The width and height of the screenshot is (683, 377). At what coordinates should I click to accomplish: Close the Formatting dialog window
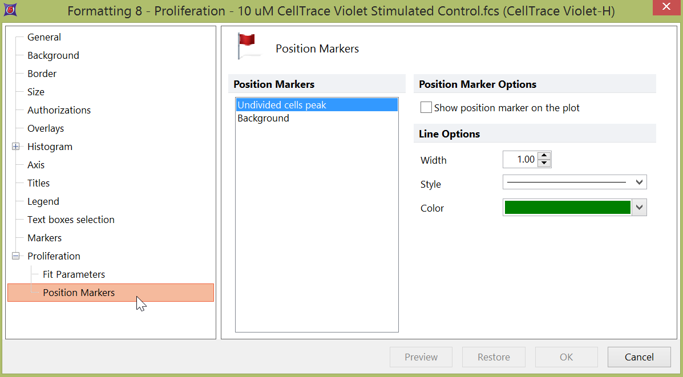664,7
